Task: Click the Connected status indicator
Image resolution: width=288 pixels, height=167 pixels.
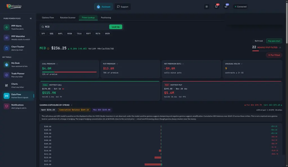Action: tap(240, 6)
